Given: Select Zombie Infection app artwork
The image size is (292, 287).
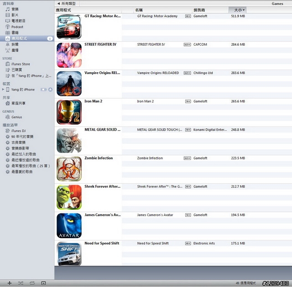Looking at the screenshot, I should [x=69, y=169].
